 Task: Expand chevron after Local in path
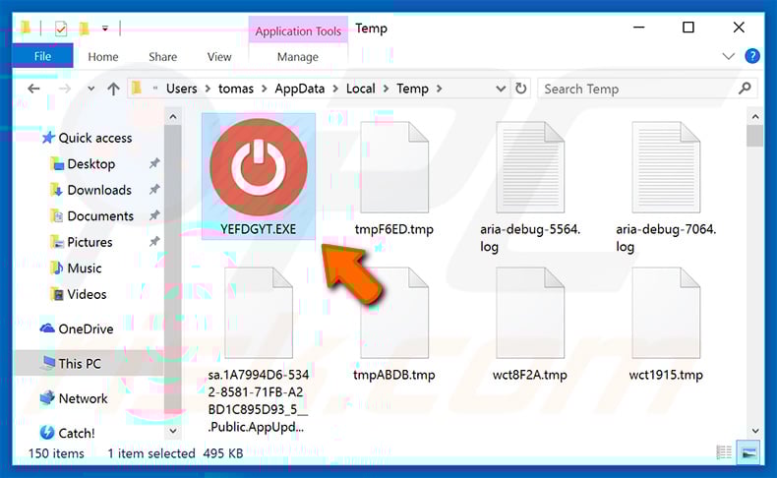(386, 90)
